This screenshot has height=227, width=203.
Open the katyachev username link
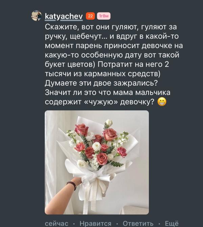click(64, 16)
